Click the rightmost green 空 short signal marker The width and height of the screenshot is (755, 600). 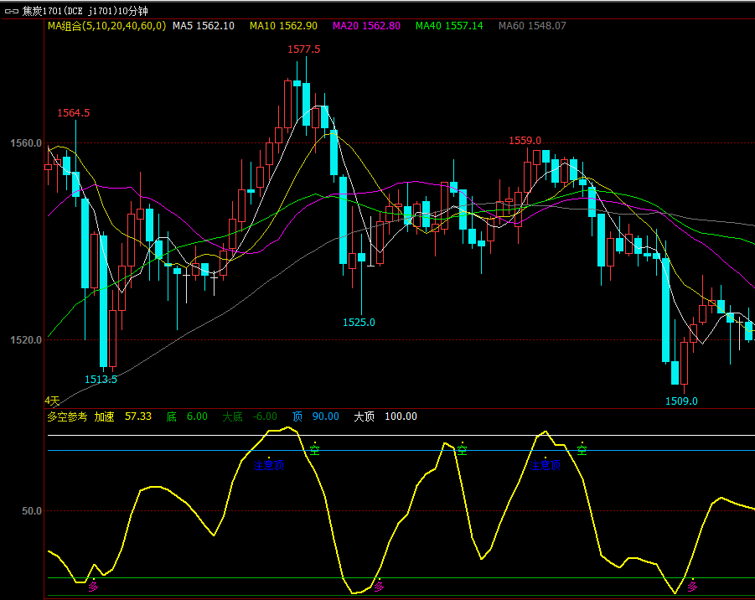(582, 451)
